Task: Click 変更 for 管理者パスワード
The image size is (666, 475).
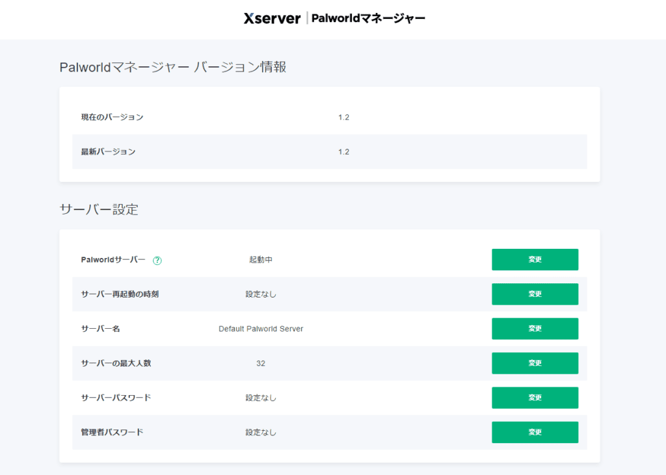Action: pyautogui.click(x=535, y=432)
